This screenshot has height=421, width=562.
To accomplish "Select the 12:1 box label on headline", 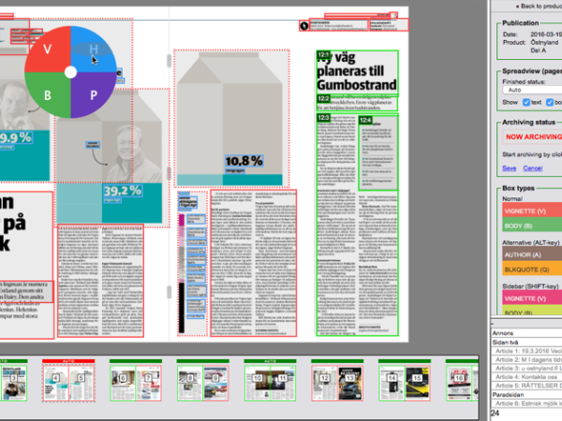I will 323,55.
